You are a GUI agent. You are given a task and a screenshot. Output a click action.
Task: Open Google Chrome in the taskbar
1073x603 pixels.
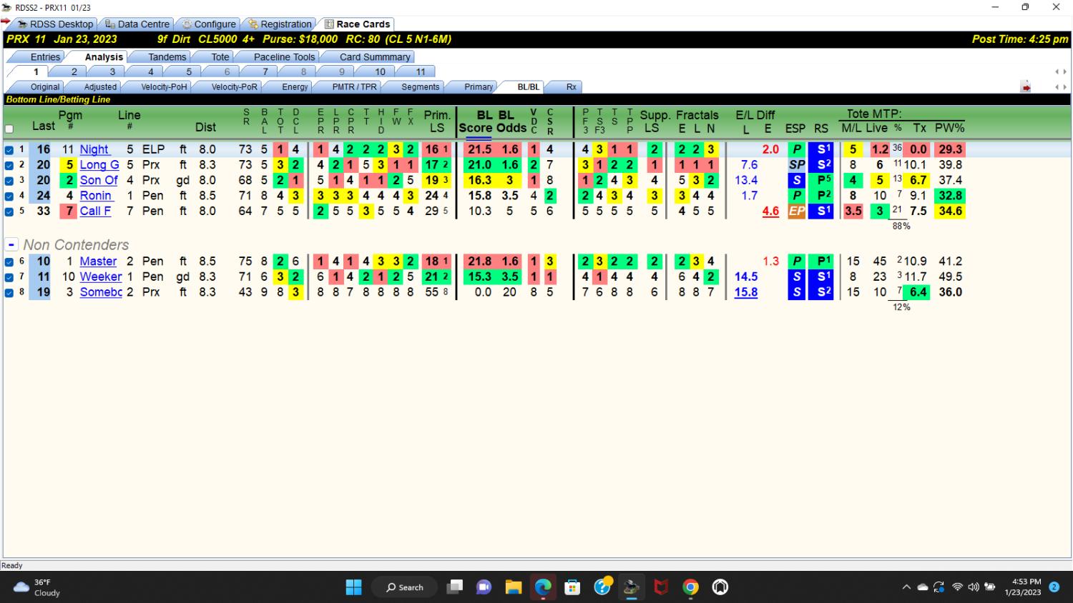point(690,587)
